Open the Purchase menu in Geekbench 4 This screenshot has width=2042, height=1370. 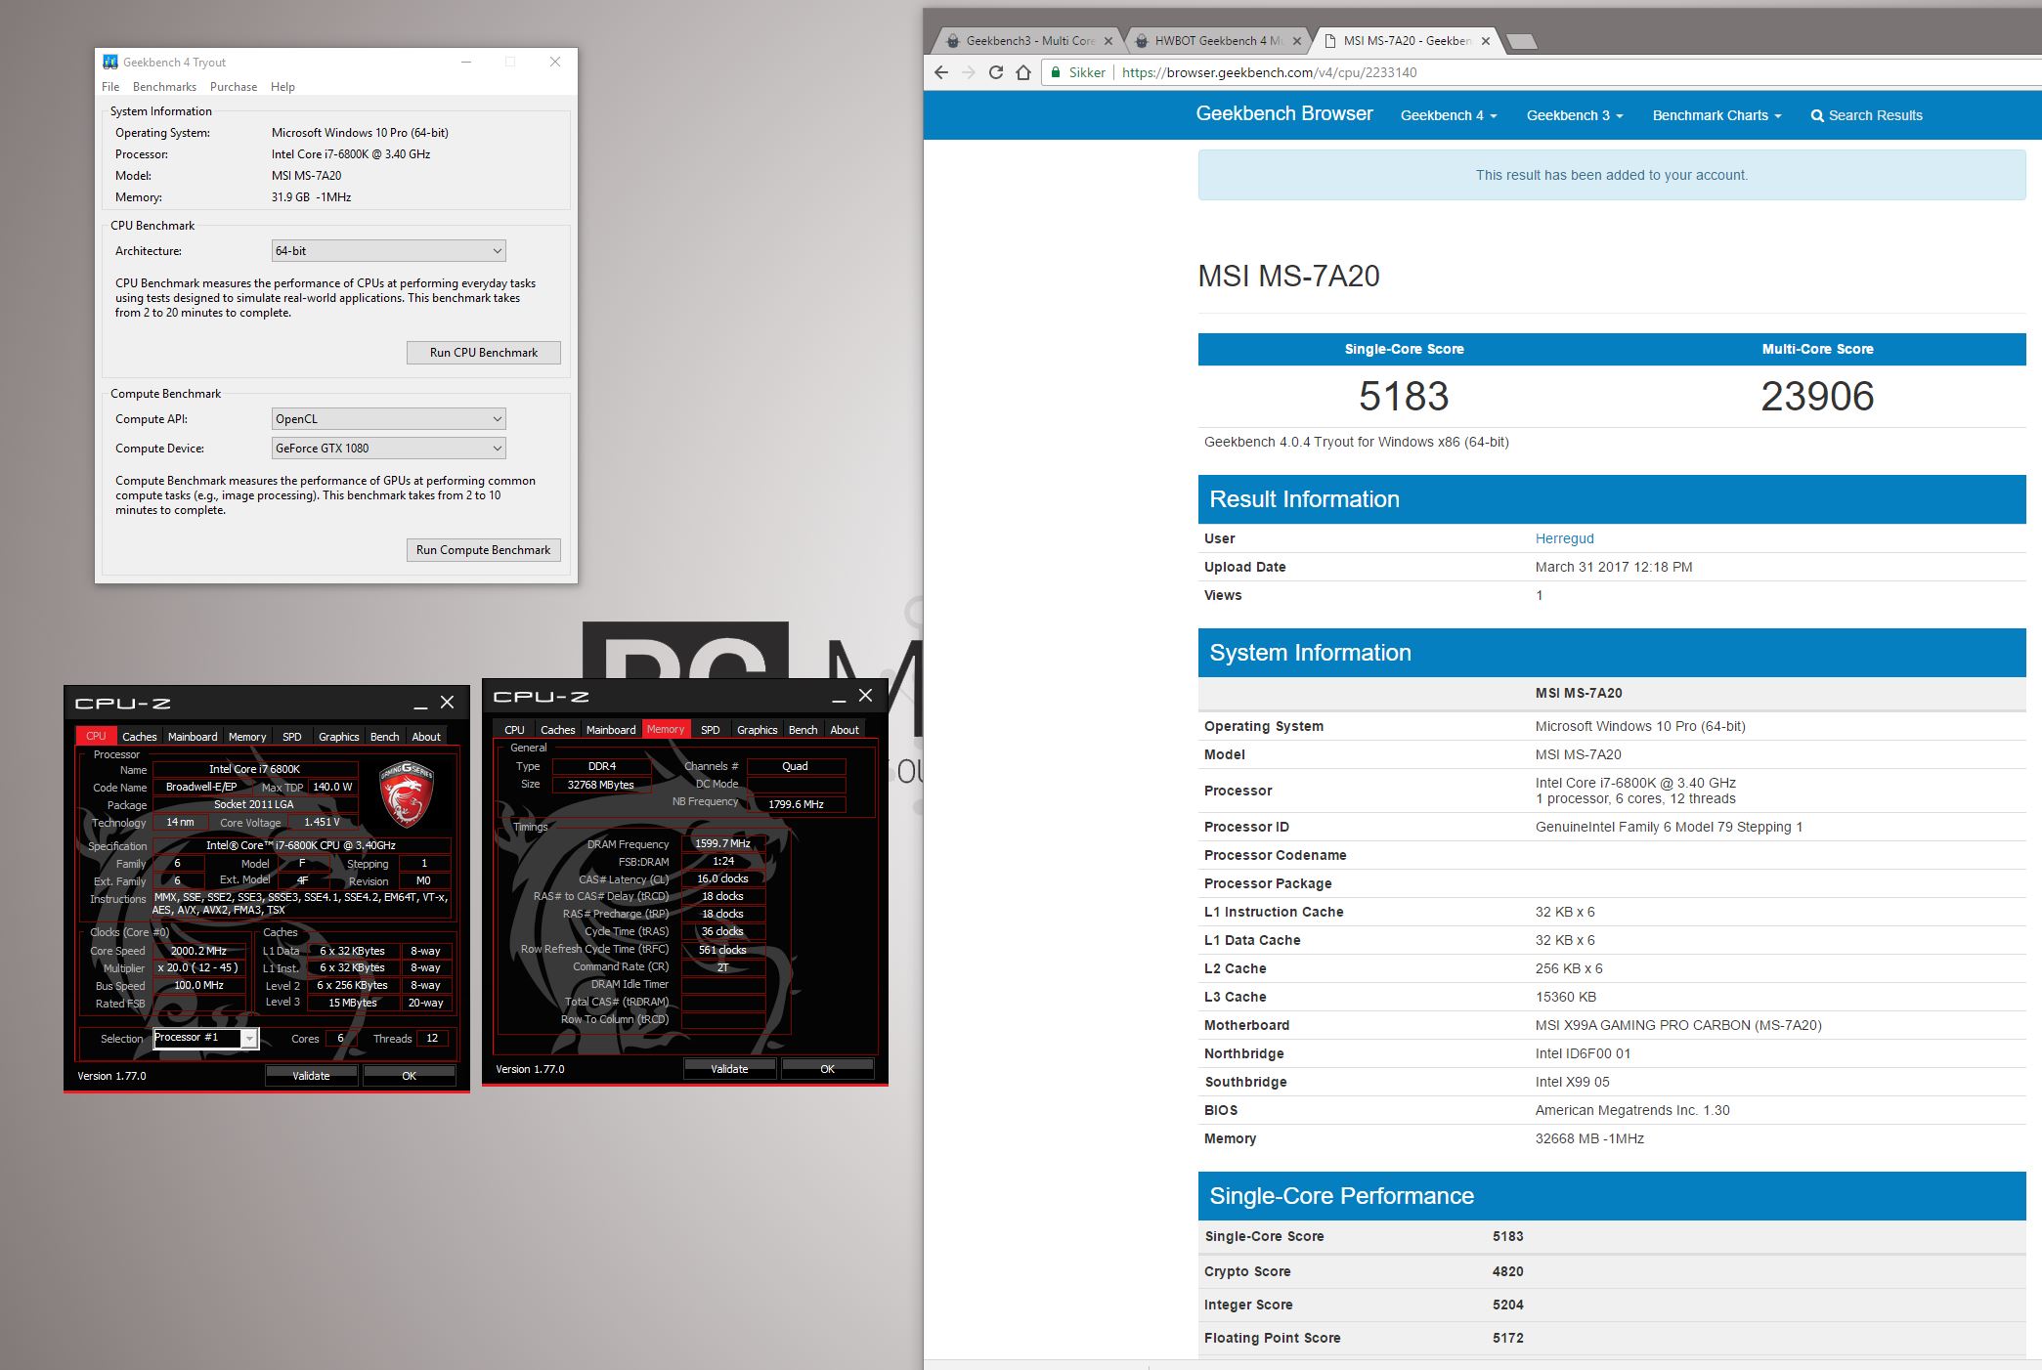pos(234,87)
